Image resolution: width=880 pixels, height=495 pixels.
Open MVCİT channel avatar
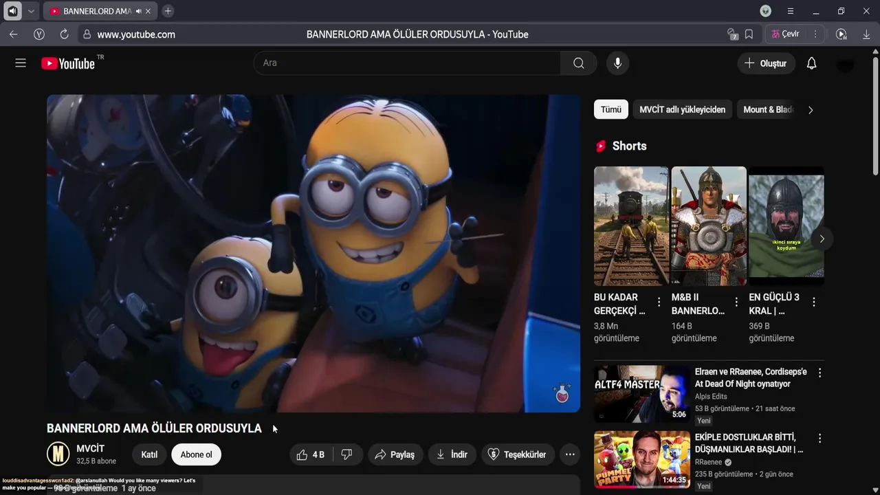click(58, 454)
